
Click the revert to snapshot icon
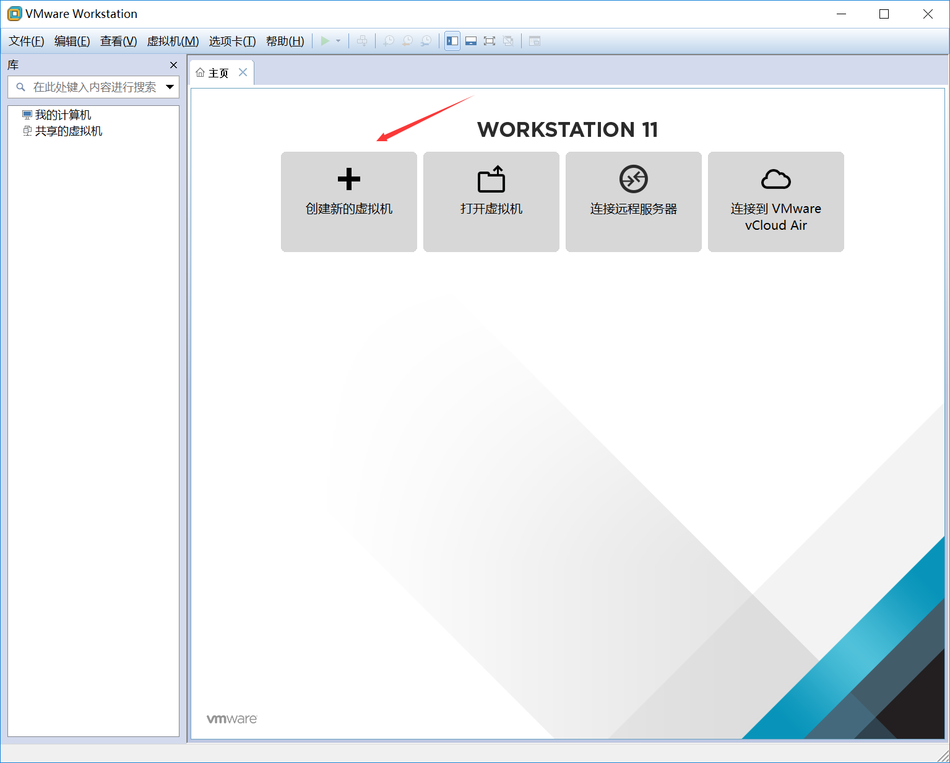pos(407,41)
